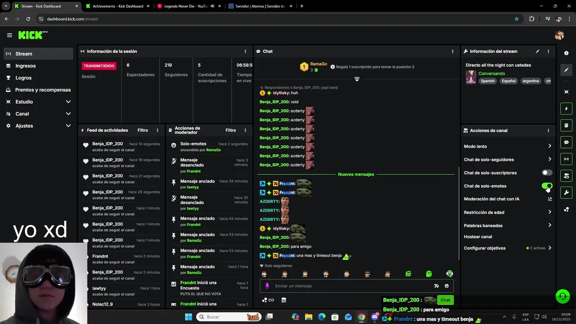The image size is (576, 324).
Task: Click the Conversando category link
Action: click(x=491, y=73)
